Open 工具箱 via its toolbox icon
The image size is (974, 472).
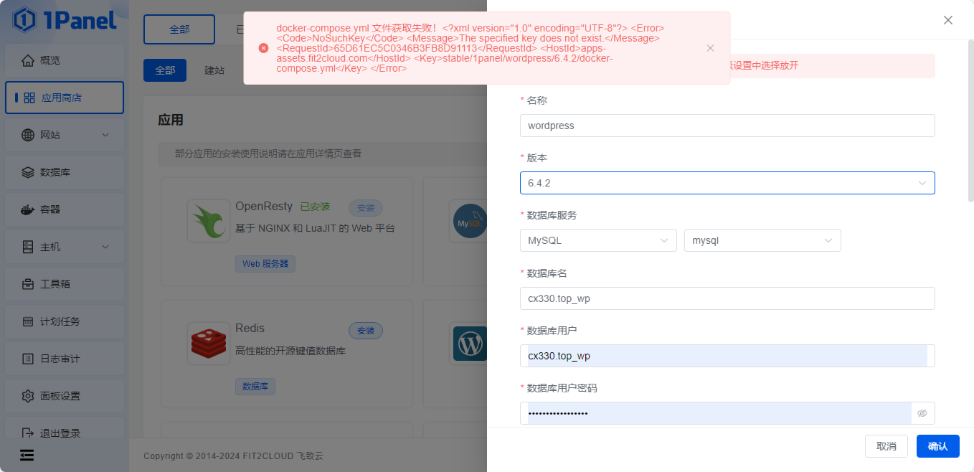coord(28,284)
